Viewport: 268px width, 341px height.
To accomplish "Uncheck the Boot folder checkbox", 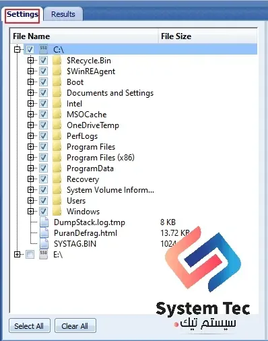I will [43, 82].
